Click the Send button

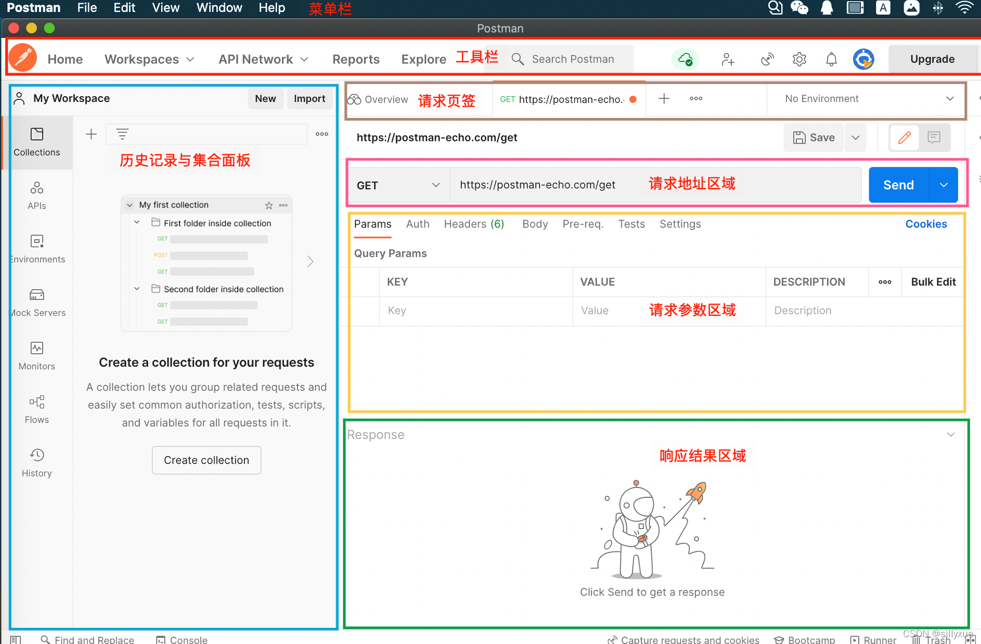pyautogui.click(x=898, y=185)
